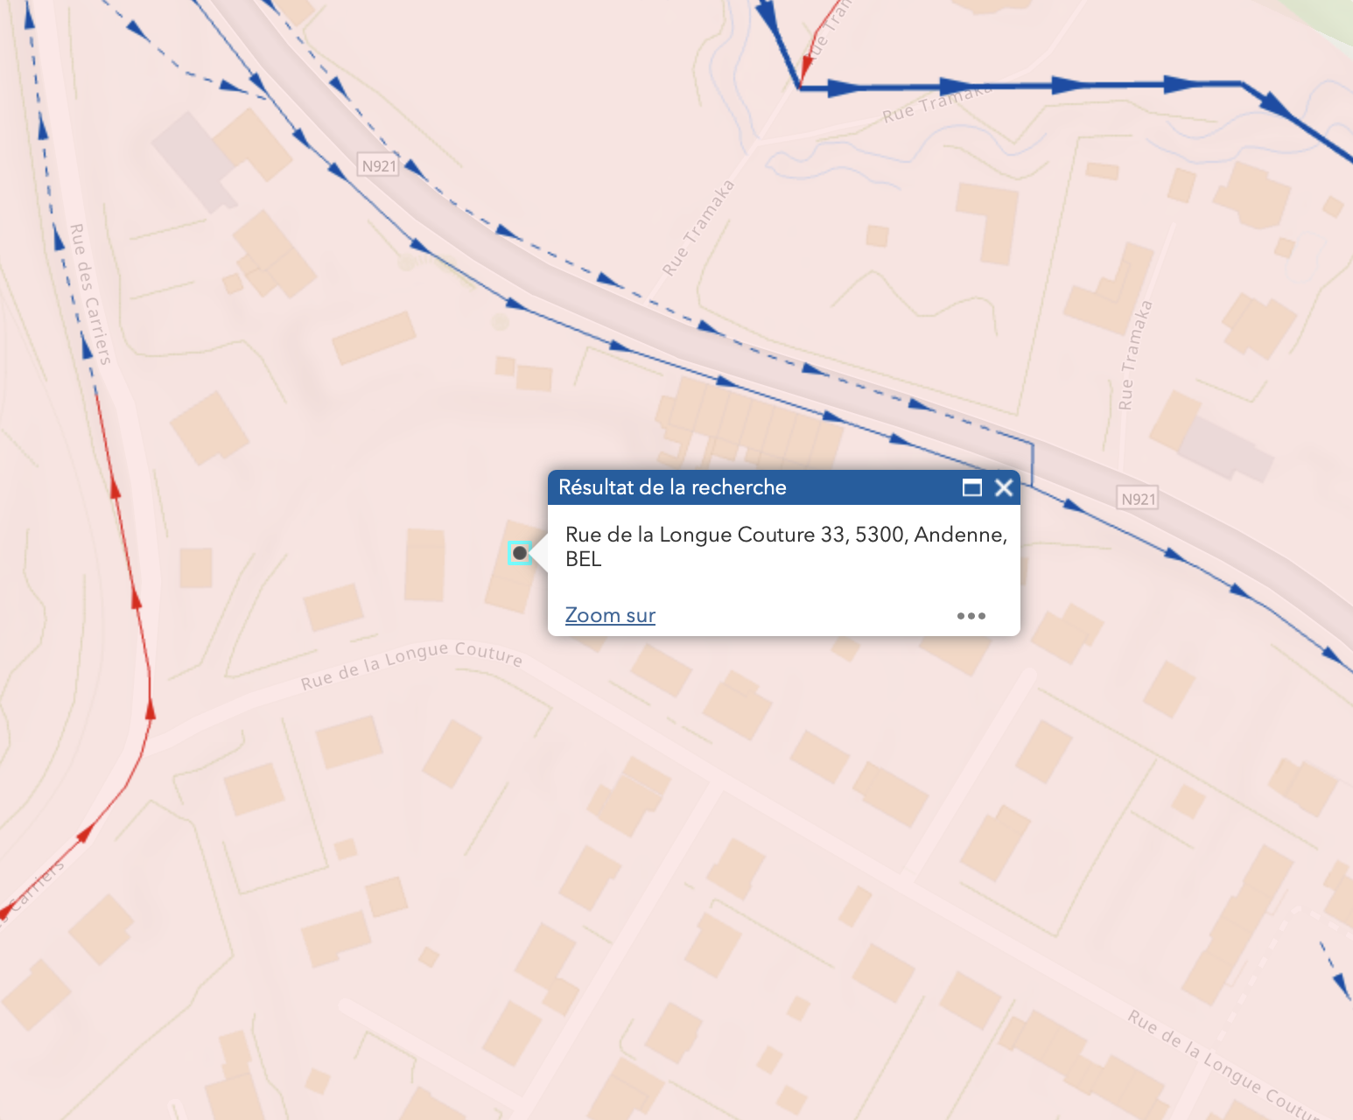
Task: Click the N921 road shield beside the popup
Action: pyautogui.click(x=1138, y=499)
